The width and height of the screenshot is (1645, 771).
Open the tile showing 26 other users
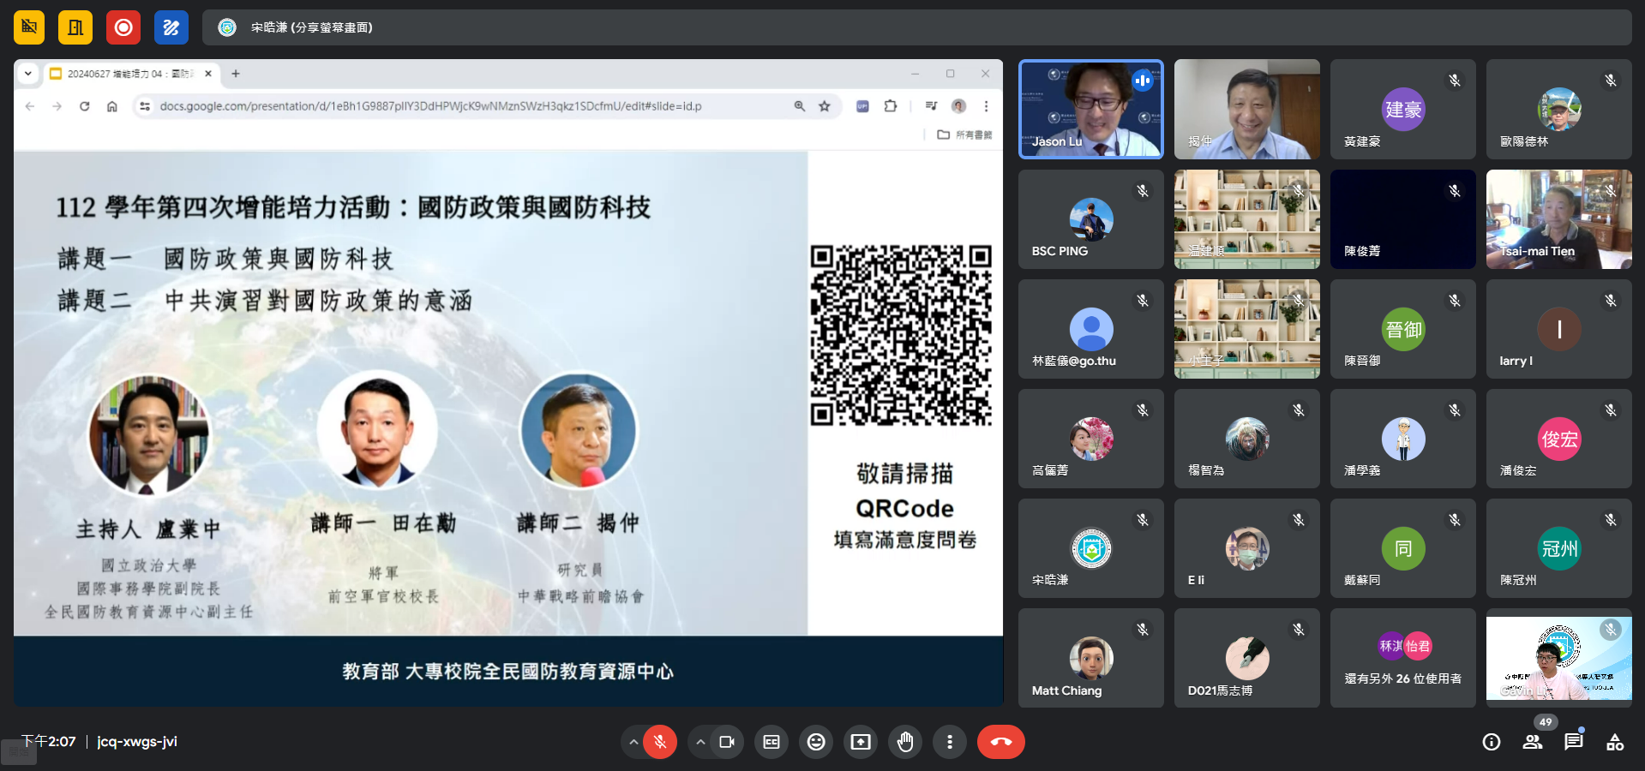point(1403,658)
